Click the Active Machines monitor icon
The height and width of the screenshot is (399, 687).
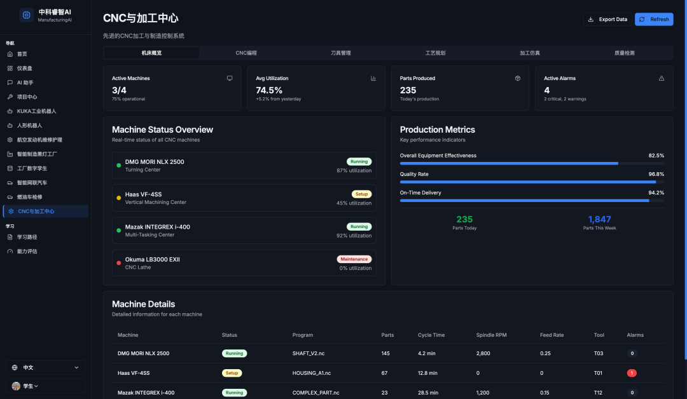230,78
